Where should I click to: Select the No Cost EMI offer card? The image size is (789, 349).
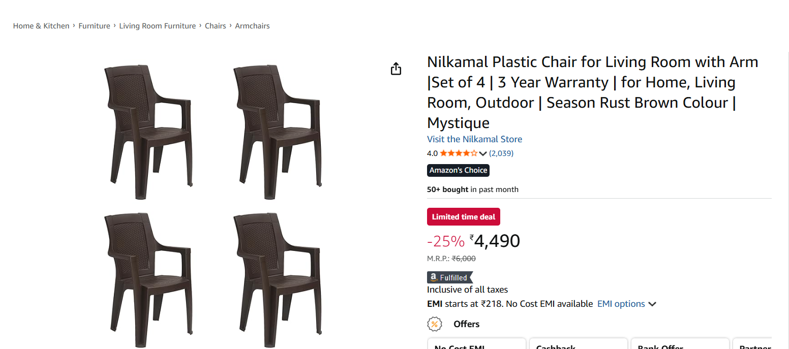pos(476,344)
